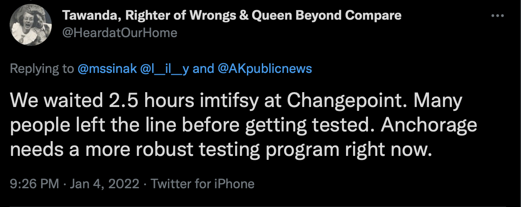521x207 pixels.
Task: Open the tweet's three-dot more options menu
Action: tap(497, 16)
